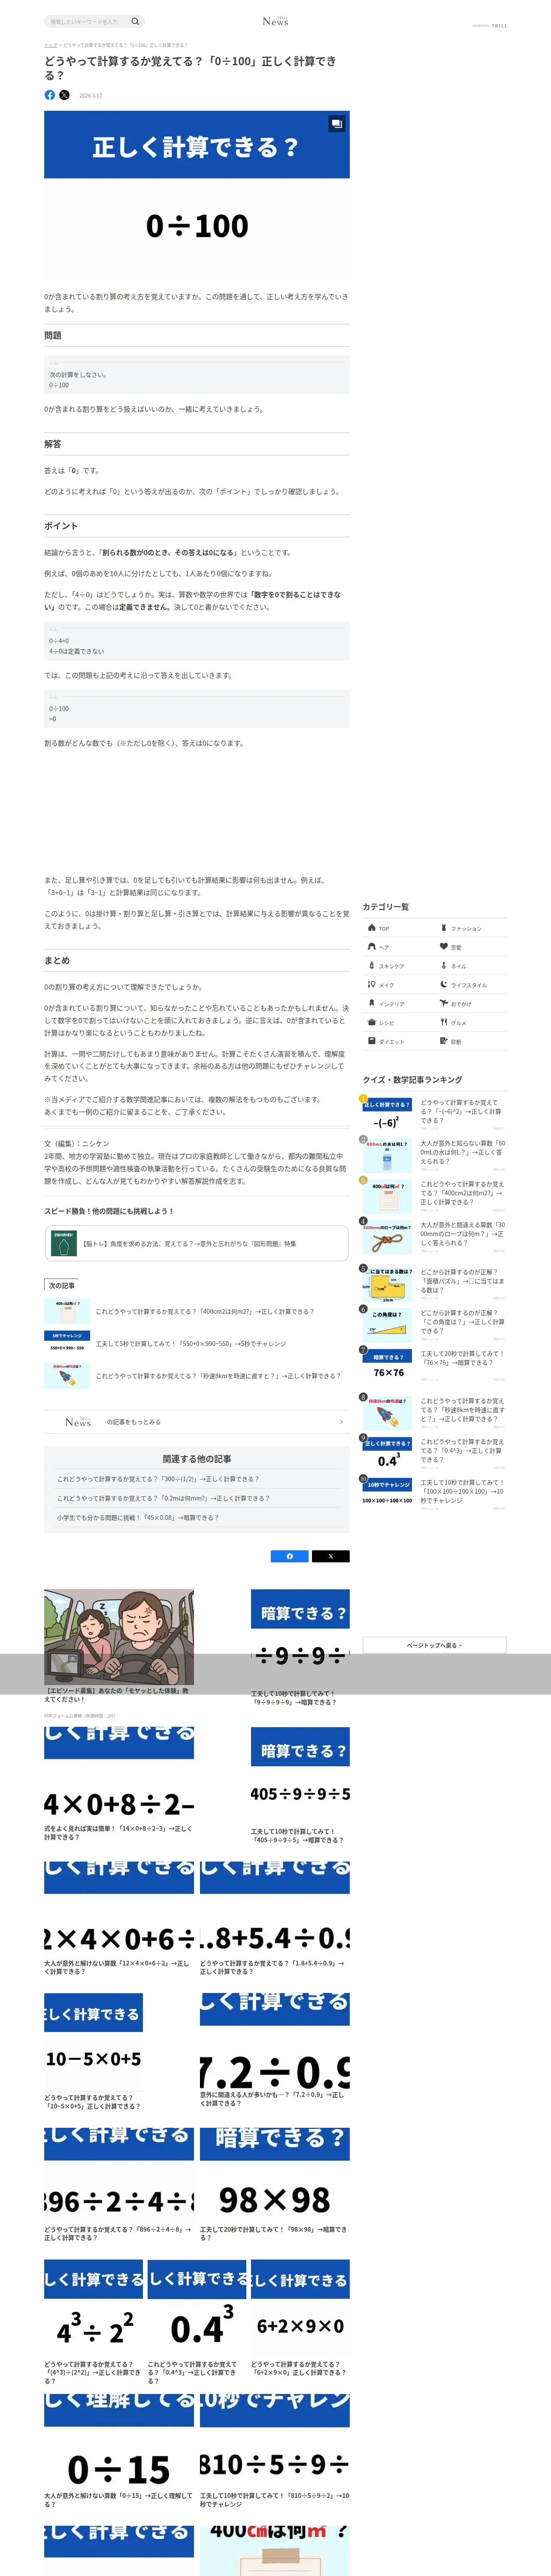551x2576 pixels.
Task: Open card 810÷5÷9÷2
Action: pos(275,2452)
